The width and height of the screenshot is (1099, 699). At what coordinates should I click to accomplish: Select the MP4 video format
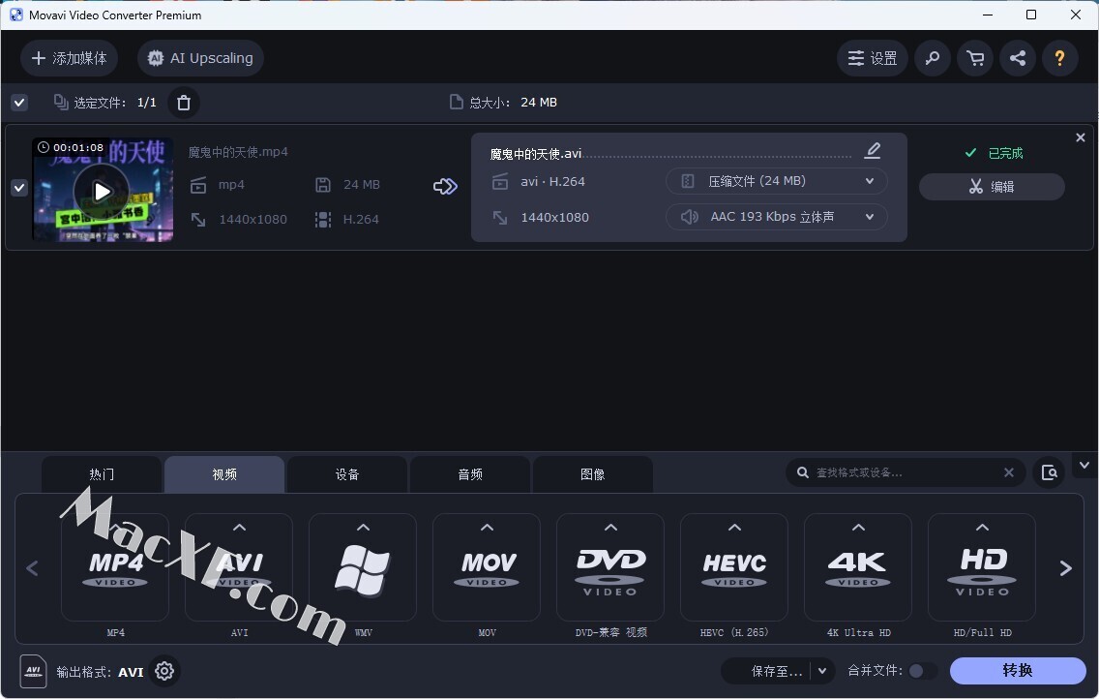tap(116, 568)
